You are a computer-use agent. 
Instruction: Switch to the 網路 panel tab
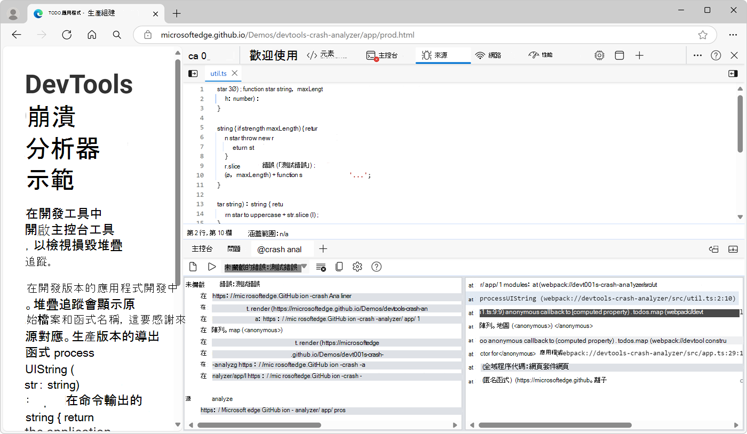[488, 55]
